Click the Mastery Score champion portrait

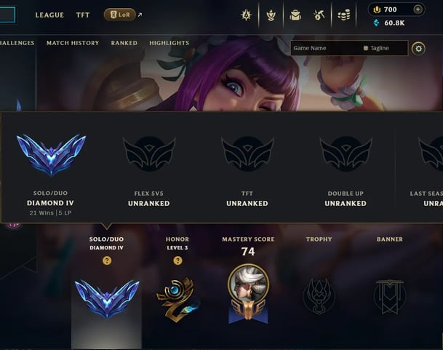(248, 285)
